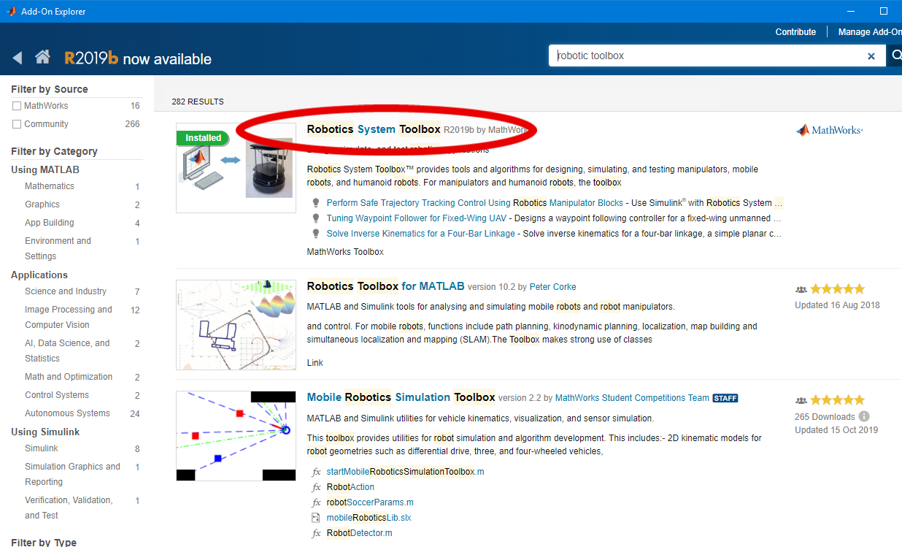Go back using the left arrow icon
902x547 pixels.
pos(18,58)
